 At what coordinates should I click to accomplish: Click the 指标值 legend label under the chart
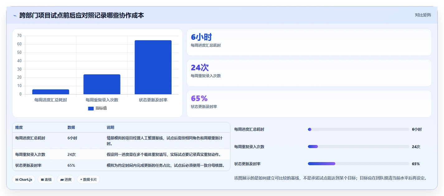(x=101, y=108)
